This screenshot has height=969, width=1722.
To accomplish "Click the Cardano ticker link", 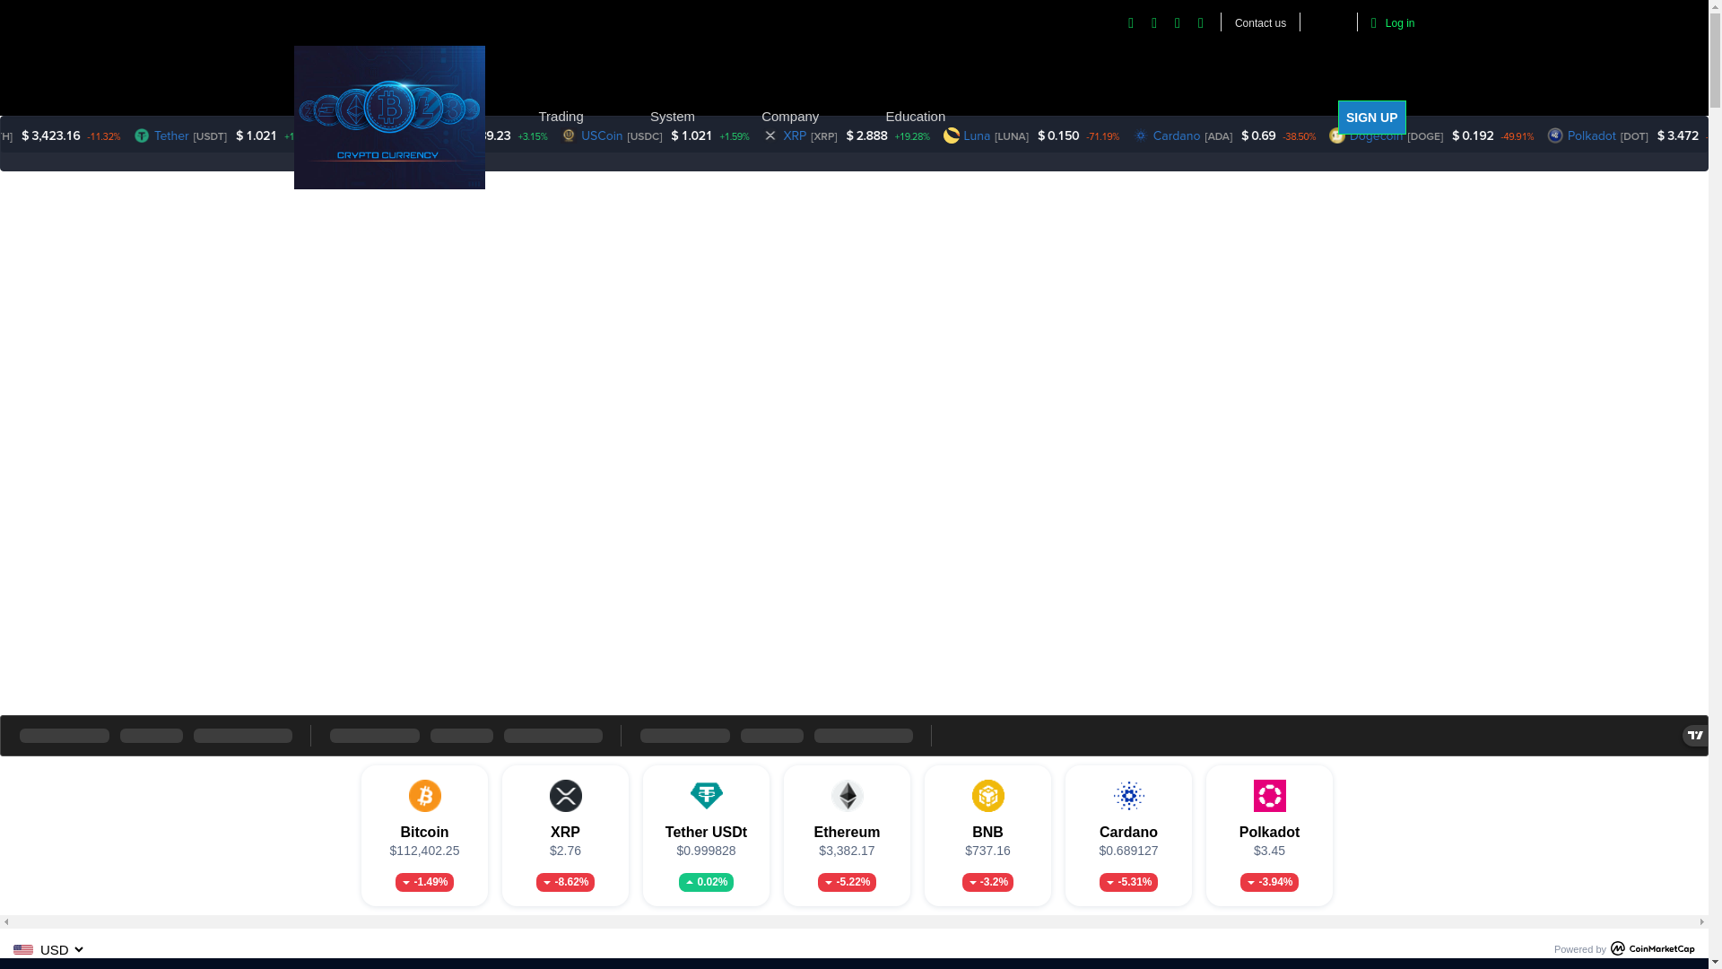I will tap(1176, 136).
